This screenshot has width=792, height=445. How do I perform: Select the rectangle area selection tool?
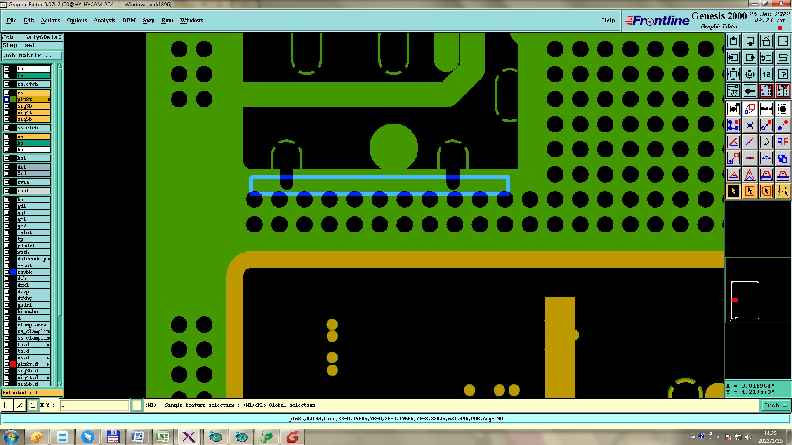point(750,191)
